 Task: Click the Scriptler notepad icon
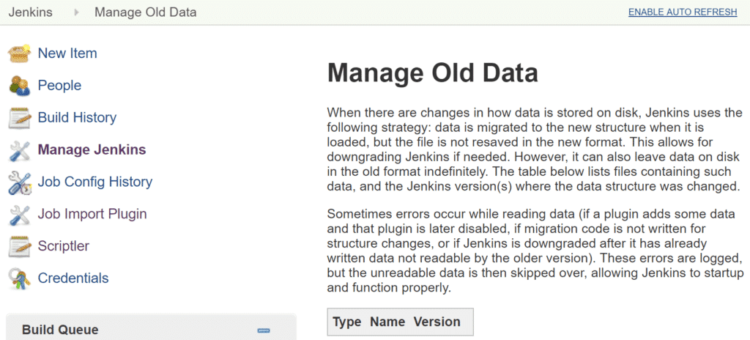pos(20,247)
